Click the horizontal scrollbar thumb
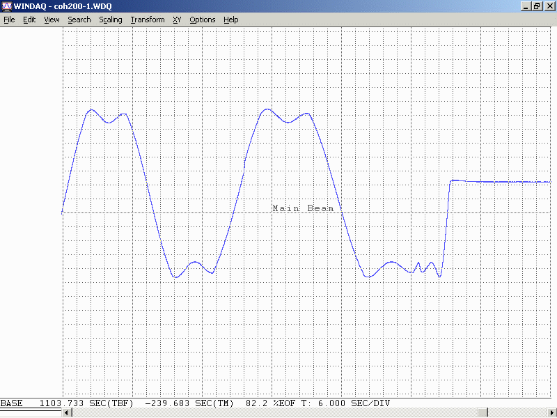Viewport: 557px width, 418px height. click(x=484, y=413)
